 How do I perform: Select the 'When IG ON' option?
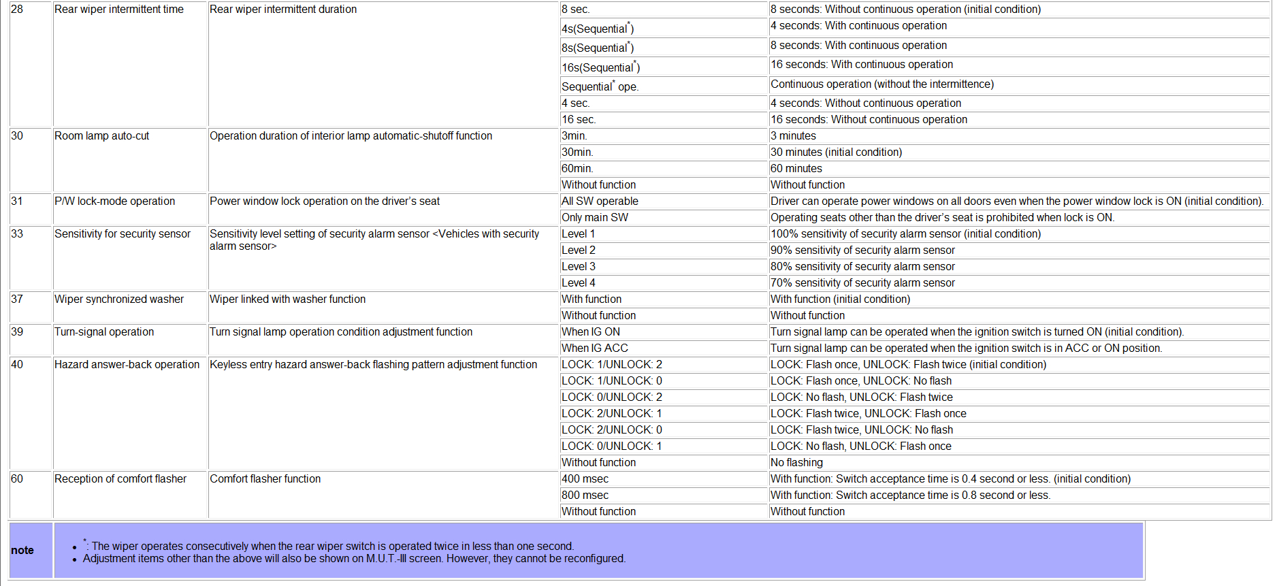[x=664, y=332]
